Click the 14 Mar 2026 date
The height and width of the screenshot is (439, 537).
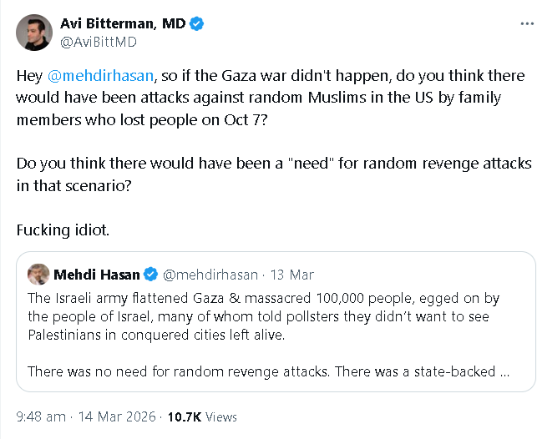pos(117,416)
